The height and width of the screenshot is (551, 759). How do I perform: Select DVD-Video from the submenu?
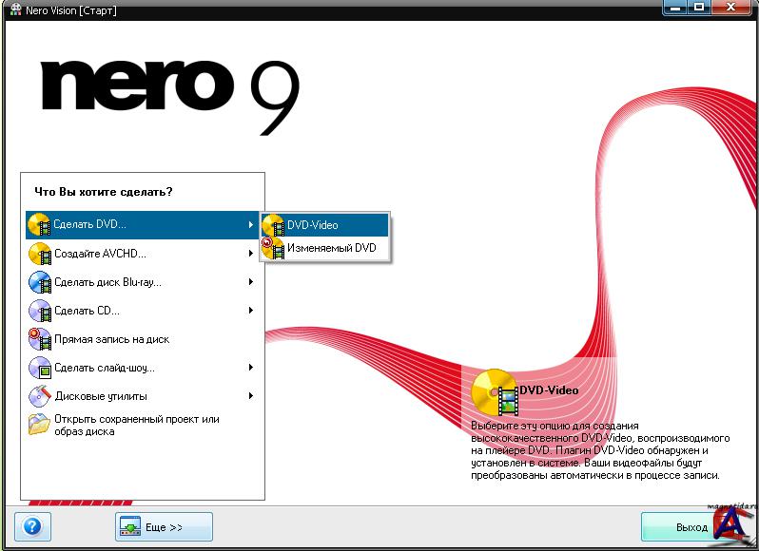(313, 225)
